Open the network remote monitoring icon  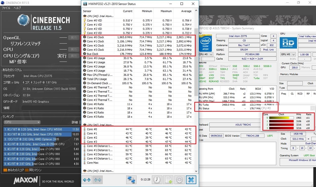tap(131, 180)
